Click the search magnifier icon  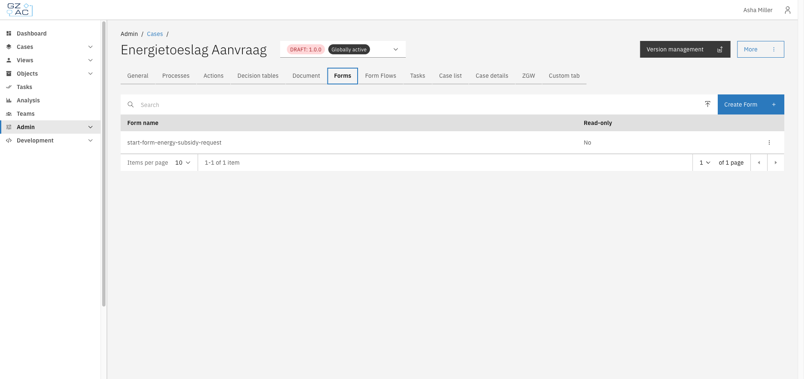tap(131, 104)
